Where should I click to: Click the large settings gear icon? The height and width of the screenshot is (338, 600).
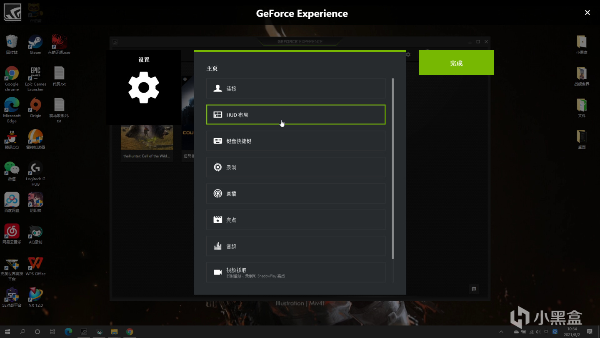coord(144,87)
